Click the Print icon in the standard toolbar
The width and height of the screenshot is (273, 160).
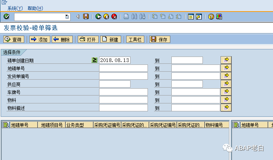[126, 17]
